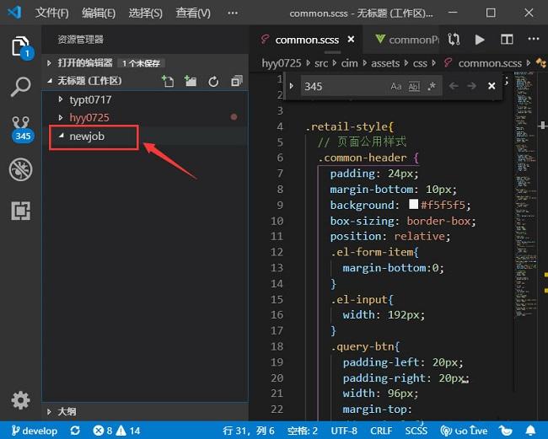The width and height of the screenshot is (548, 439).
Task: Open the 文件(F) menu
Action: 52,13
